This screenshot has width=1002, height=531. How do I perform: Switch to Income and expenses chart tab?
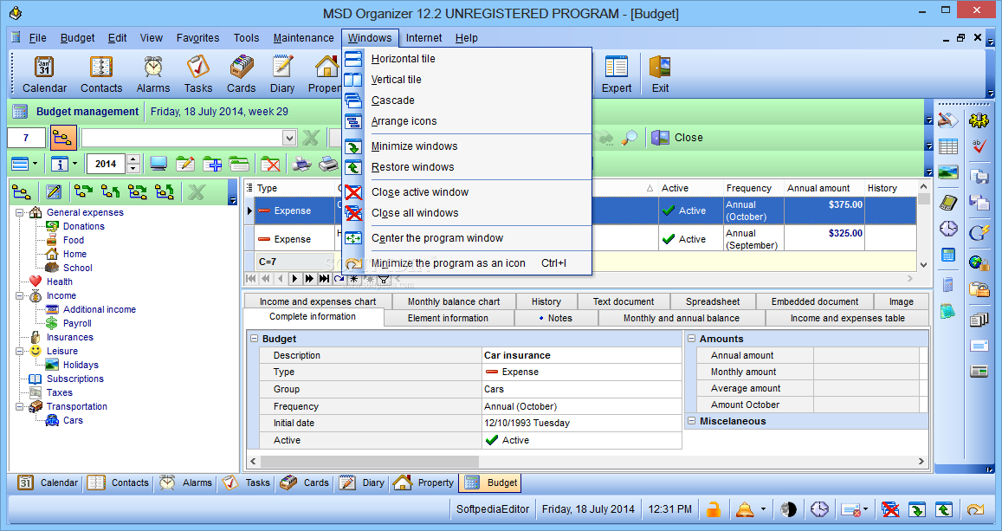click(318, 301)
